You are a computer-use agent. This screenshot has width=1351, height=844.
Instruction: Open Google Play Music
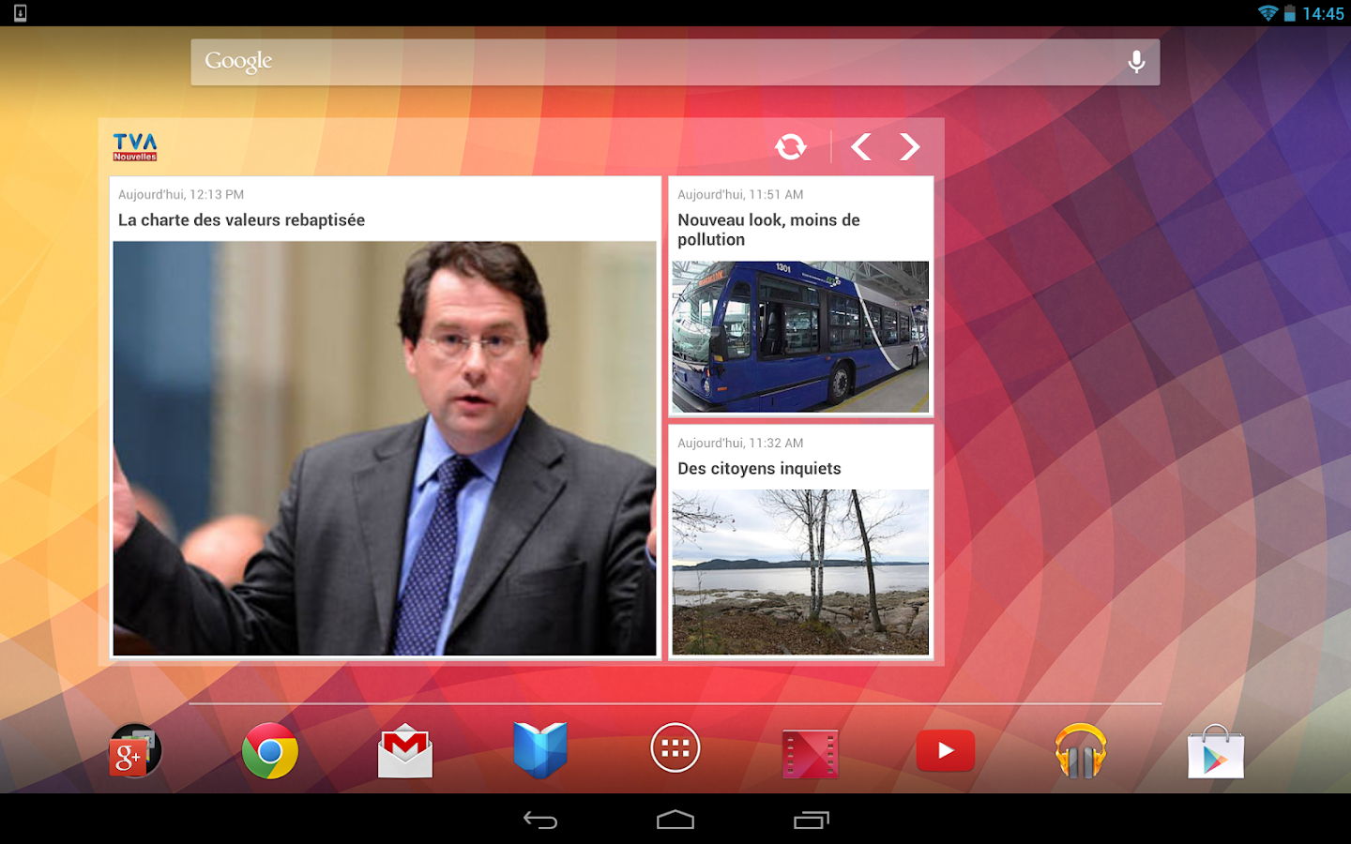click(1080, 750)
